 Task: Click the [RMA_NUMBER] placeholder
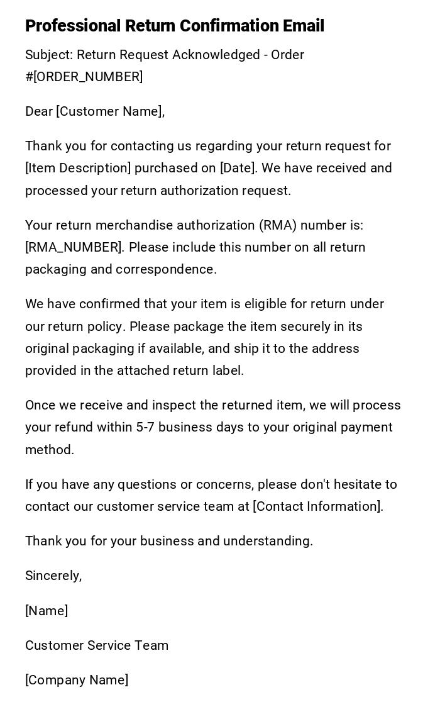coord(74,247)
